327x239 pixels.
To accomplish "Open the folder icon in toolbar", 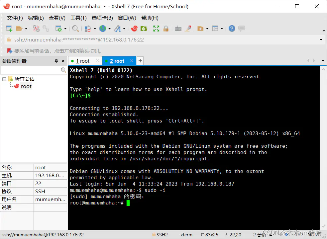I will pos(19,28).
